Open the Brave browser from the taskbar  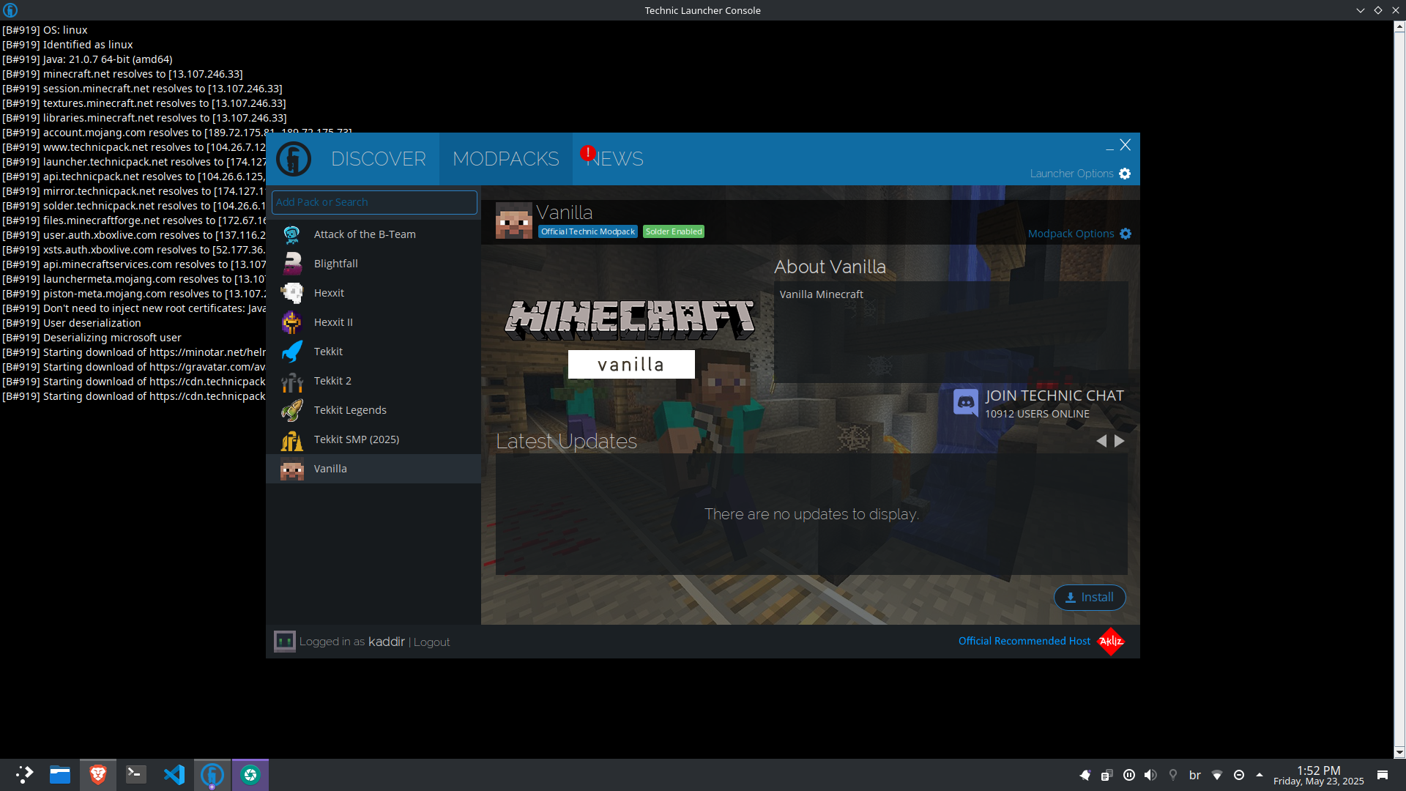[x=98, y=775]
